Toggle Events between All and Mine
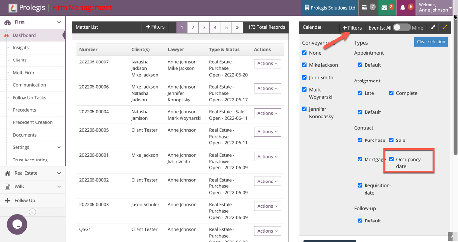458x242 pixels. (402, 28)
